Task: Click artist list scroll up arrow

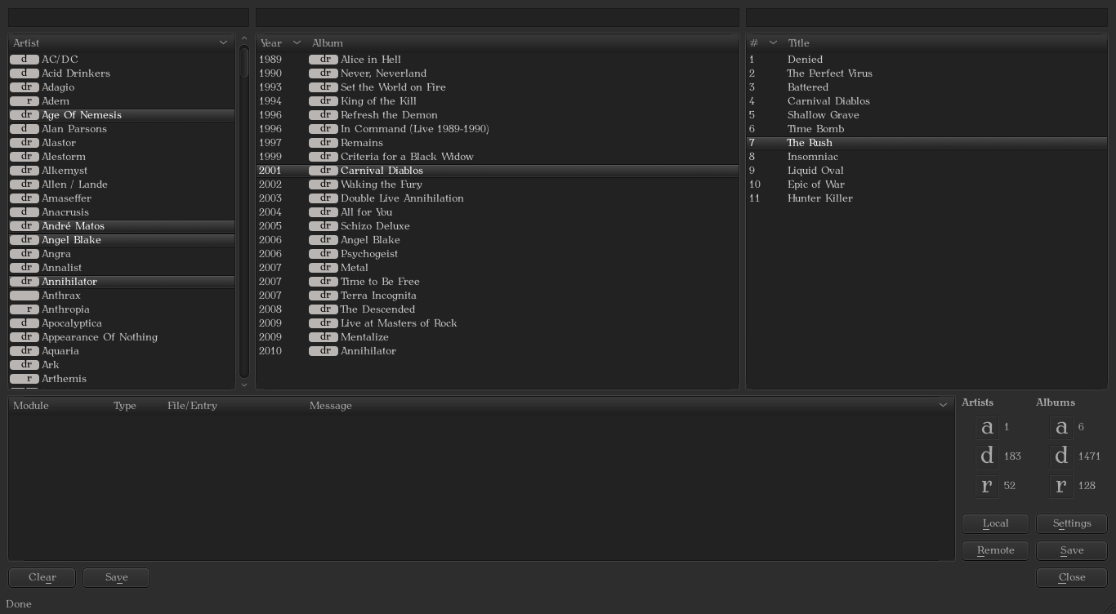Action: click(243, 39)
